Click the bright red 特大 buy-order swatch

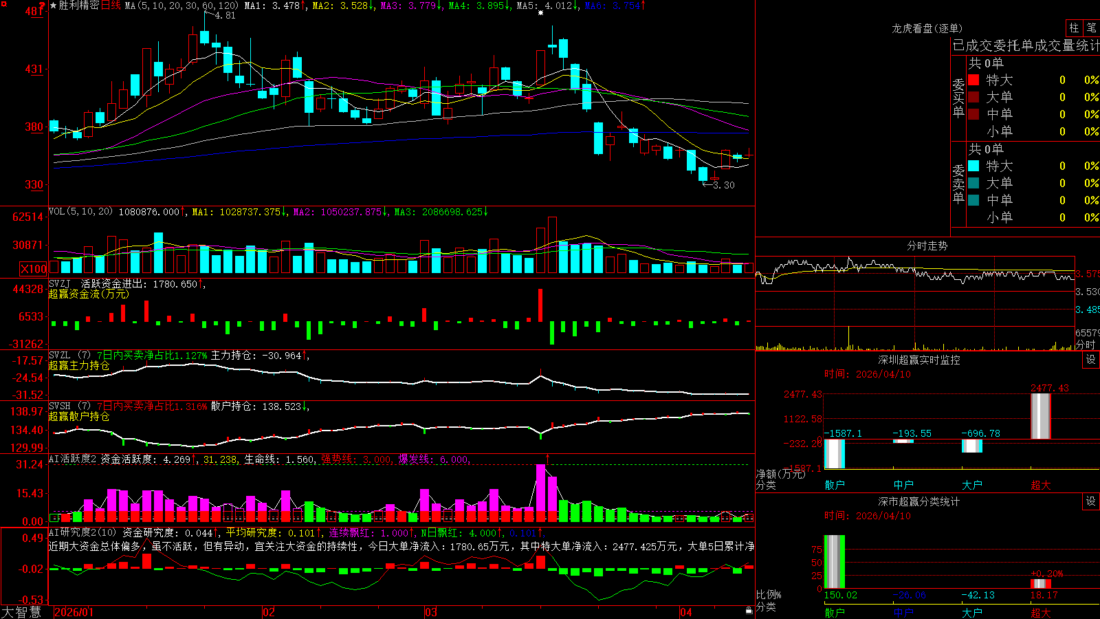pyautogui.click(x=973, y=80)
